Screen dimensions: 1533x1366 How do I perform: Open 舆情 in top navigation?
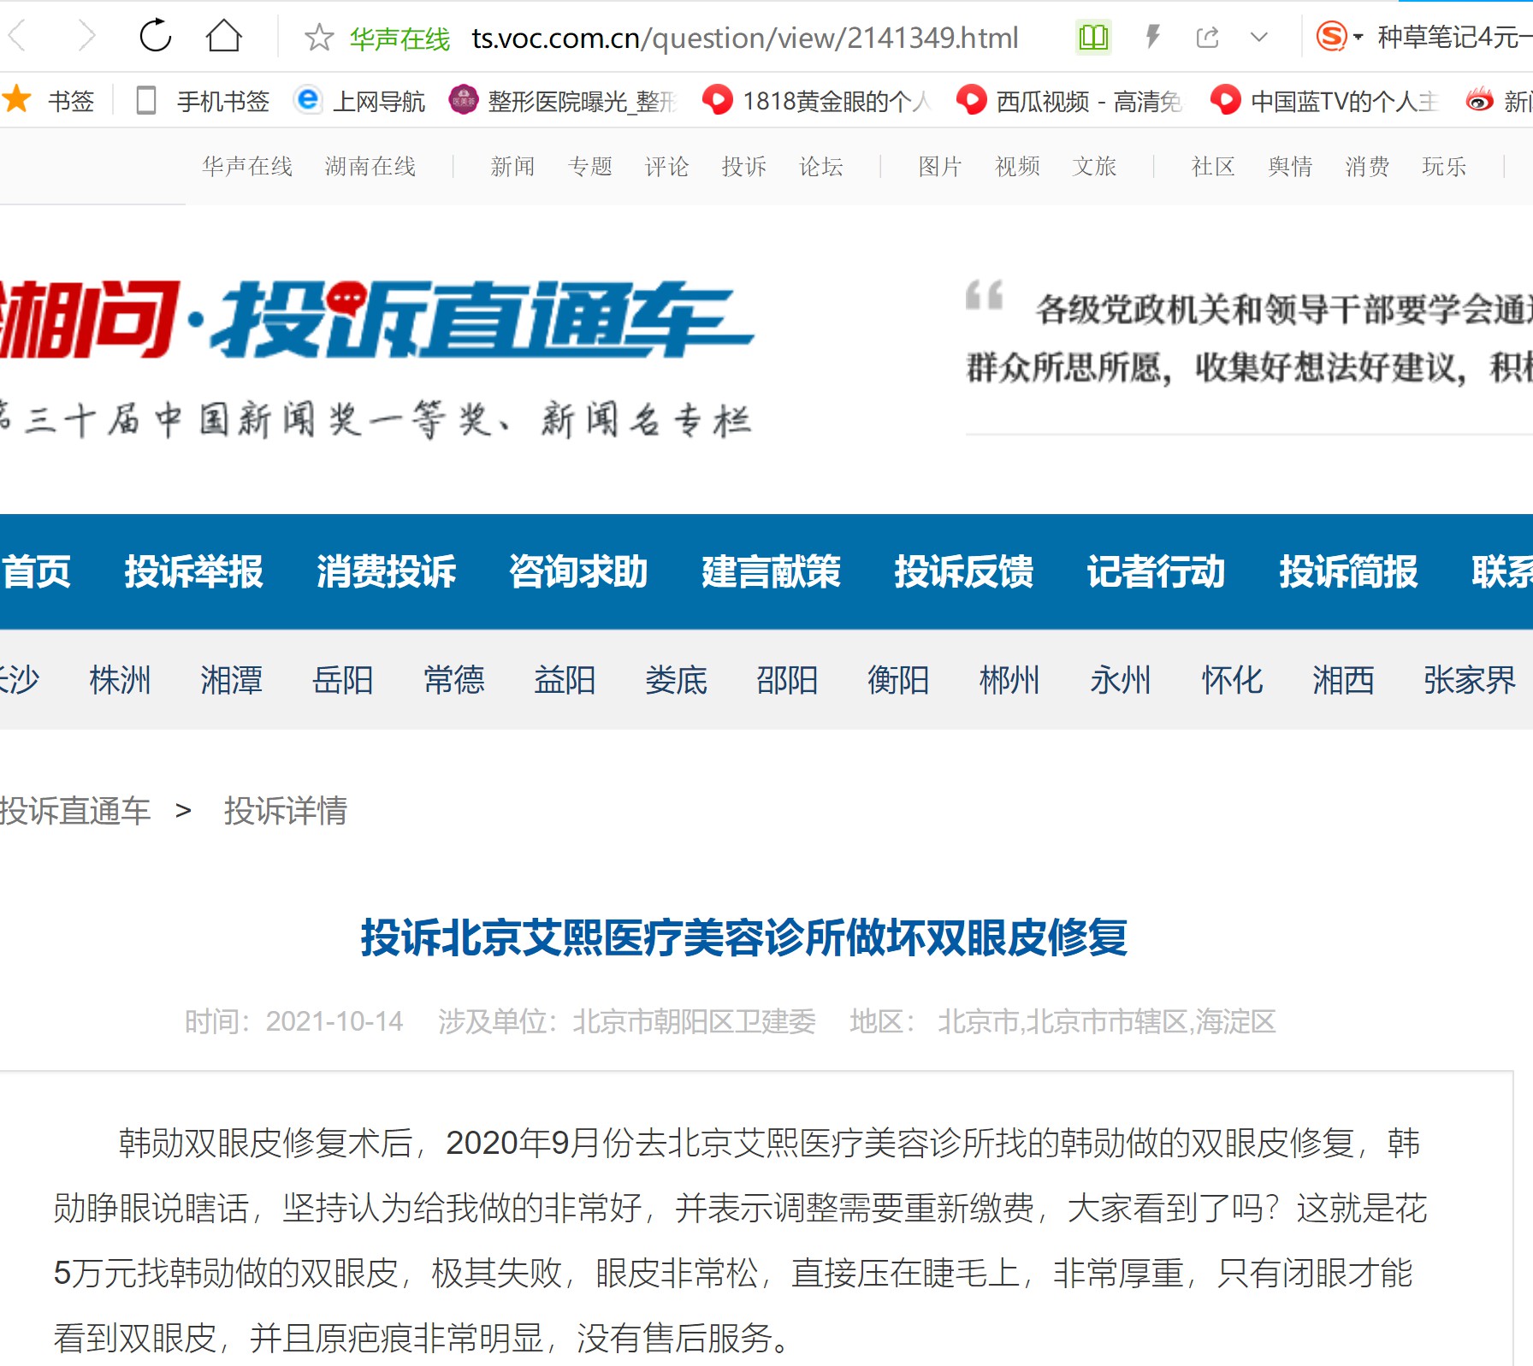coord(1290,166)
